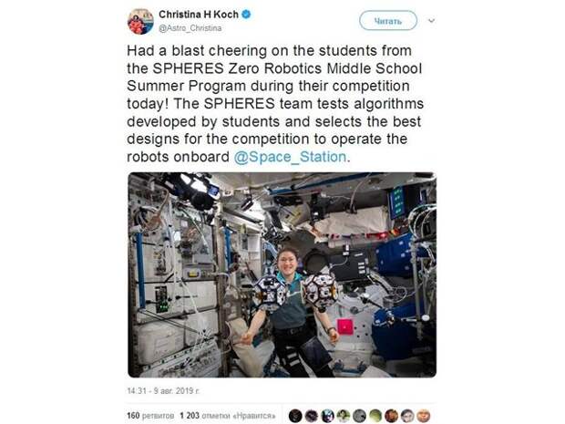The width and height of the screenshot is (565, 424).
Task: Click the 14:31 - 9 авг. 2019 timestamp
Action: (164, 391)
